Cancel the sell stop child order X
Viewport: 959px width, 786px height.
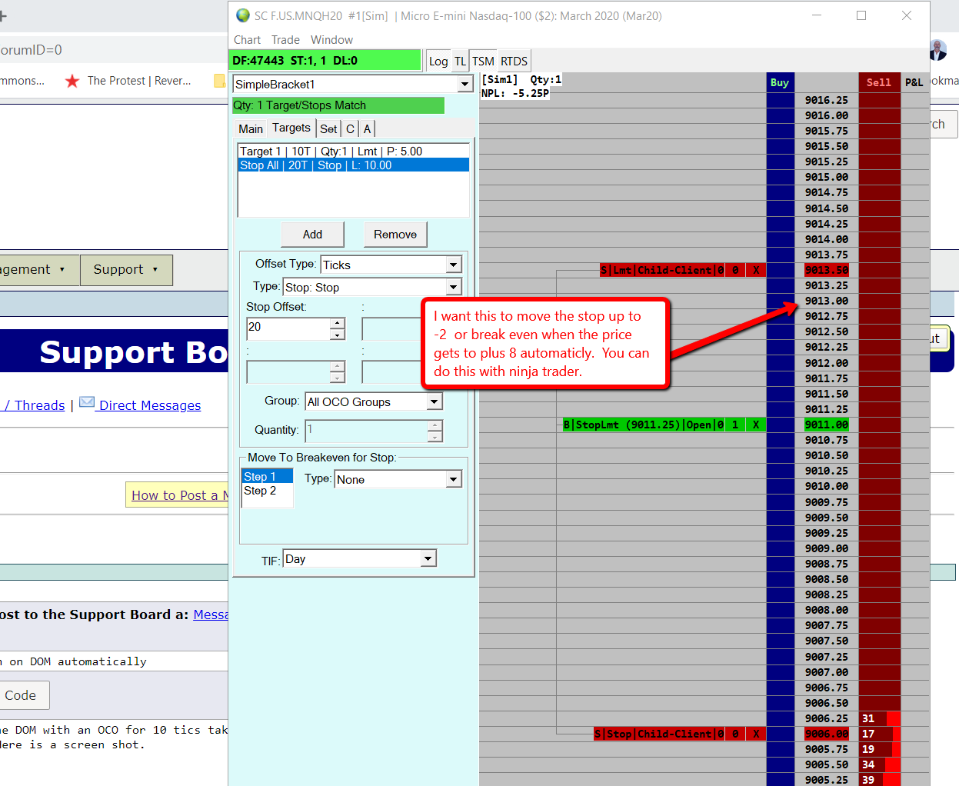coord(756,734)
